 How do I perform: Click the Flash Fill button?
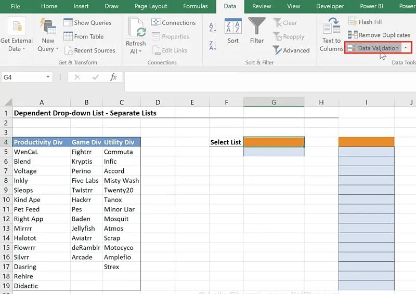365,22
